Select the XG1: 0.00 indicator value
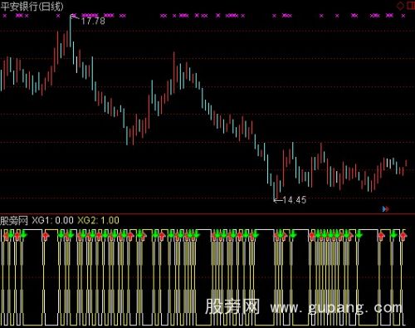Screen dimensions: 415x328 [52, 221]
